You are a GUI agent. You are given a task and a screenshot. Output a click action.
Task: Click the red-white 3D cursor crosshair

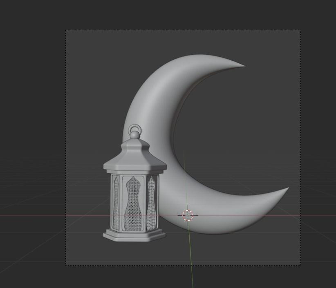point(188,215)
